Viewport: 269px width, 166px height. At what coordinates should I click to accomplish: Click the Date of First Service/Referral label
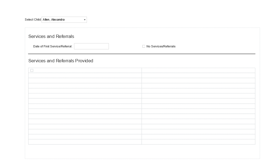[x=53, y=46]
